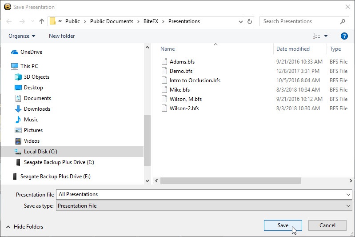Select the 3D Objects folder icon
The image size is (355, 237).
18,77
